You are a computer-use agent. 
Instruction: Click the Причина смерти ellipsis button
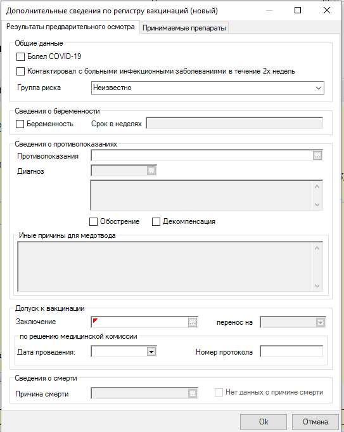click(193, 393)
